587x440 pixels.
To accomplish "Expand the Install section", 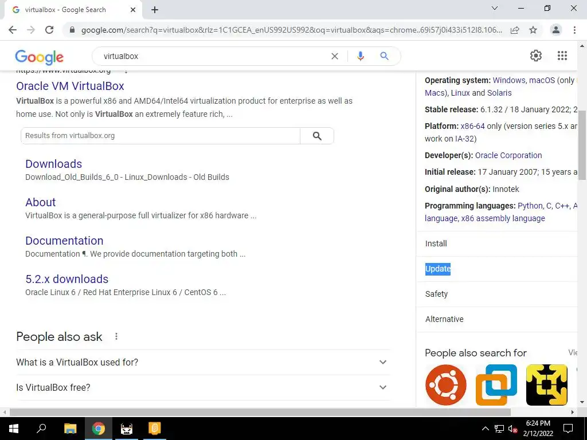I will (x=497, y=243).
